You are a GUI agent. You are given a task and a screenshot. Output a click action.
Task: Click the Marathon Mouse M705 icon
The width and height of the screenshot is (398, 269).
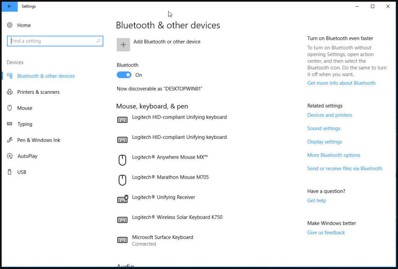point(122,180)
